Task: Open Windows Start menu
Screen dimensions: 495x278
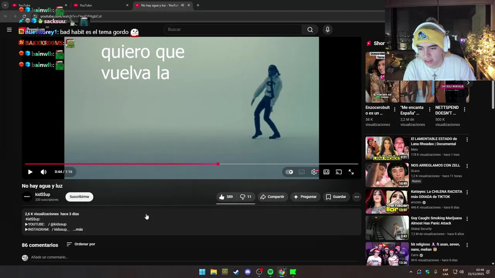Action: tap(202, 272)
